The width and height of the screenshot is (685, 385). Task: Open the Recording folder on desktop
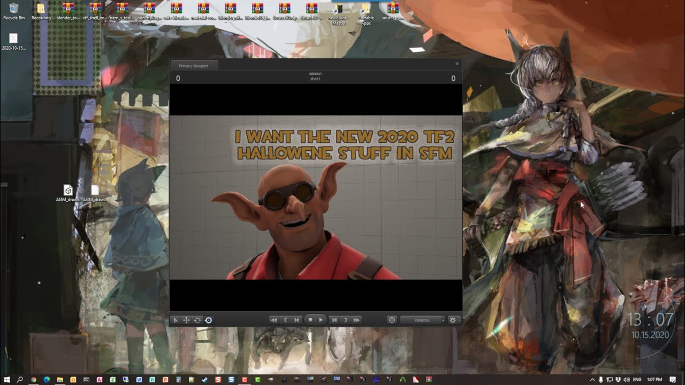(x=41, y=11)
